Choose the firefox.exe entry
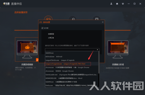This screenshot has height=95, width=145. pos(72,85)
